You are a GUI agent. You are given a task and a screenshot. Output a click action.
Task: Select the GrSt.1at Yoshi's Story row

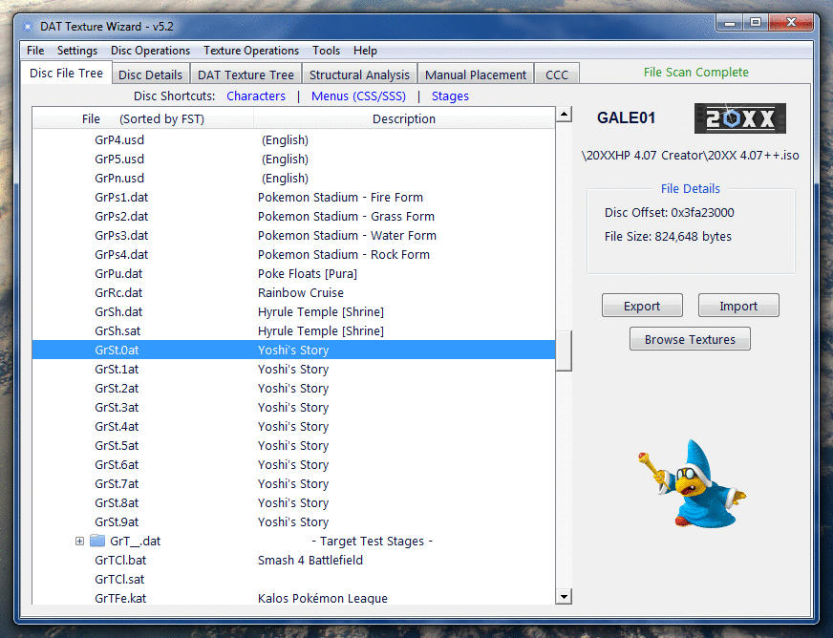294,370
